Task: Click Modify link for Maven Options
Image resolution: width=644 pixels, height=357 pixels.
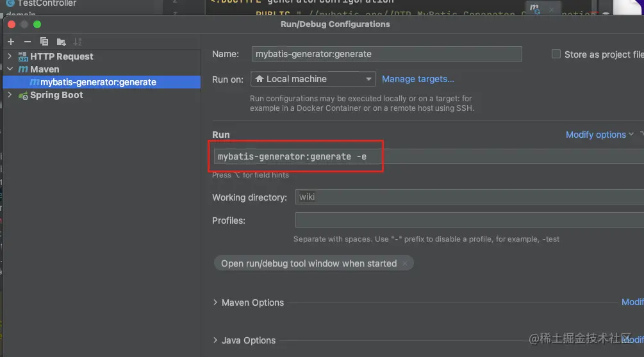Action: 632,303
